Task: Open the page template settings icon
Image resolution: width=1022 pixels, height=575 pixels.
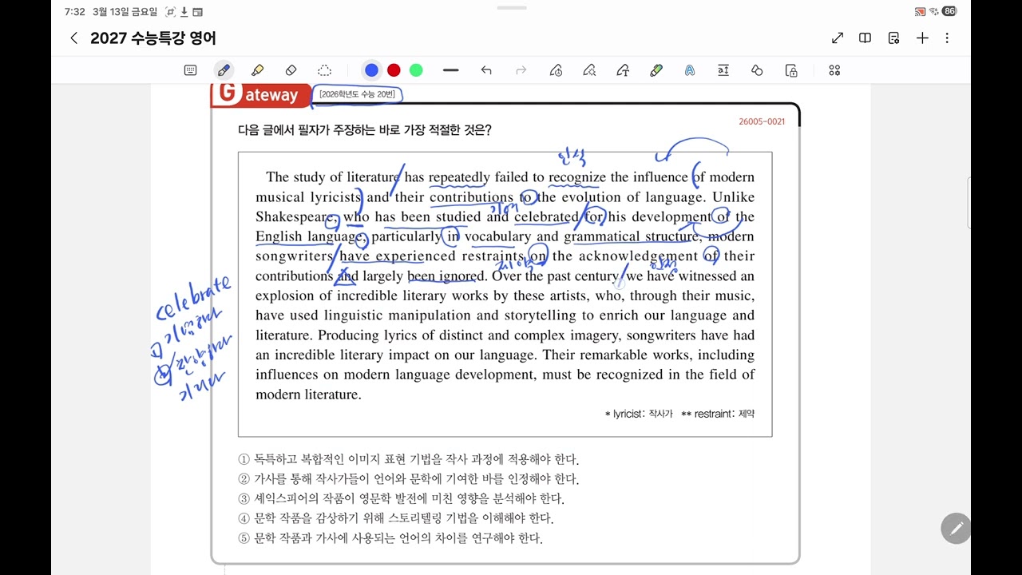Action: pyautogui.click(x=893, y=38)
